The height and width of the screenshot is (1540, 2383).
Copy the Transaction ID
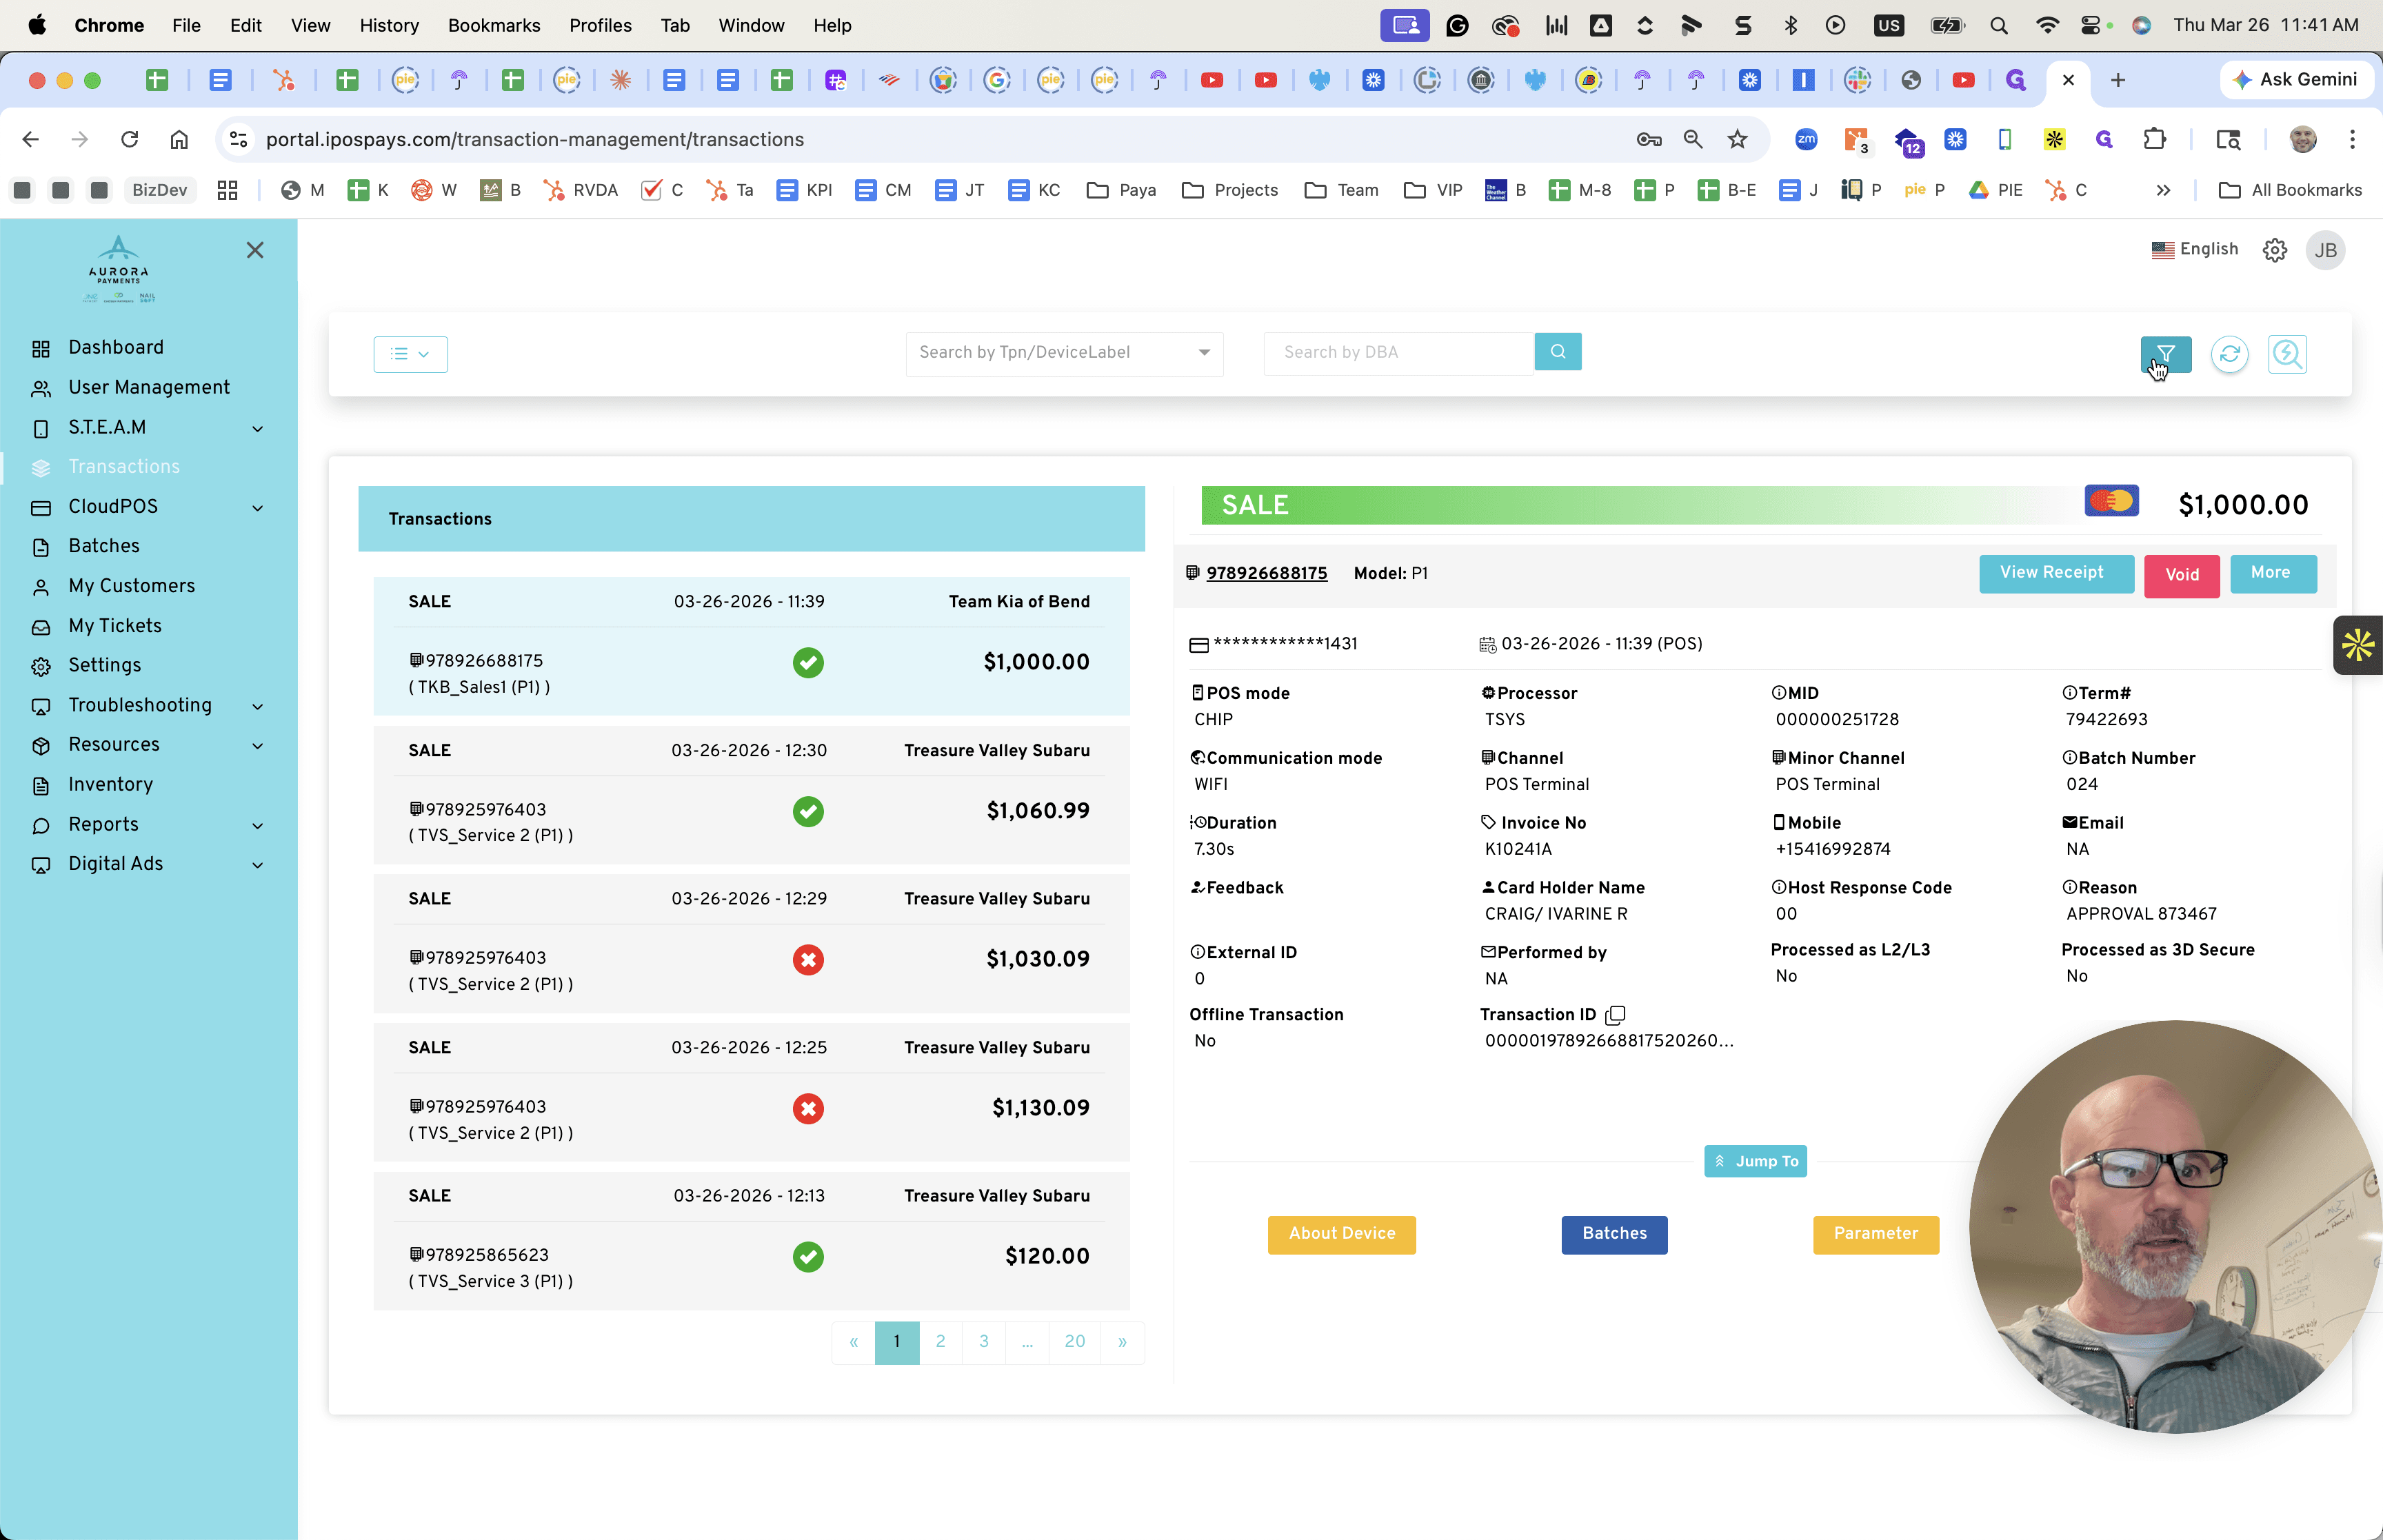[1615, 1015]
